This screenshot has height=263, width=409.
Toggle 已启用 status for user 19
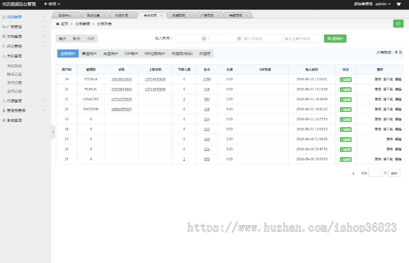[346, 120]
